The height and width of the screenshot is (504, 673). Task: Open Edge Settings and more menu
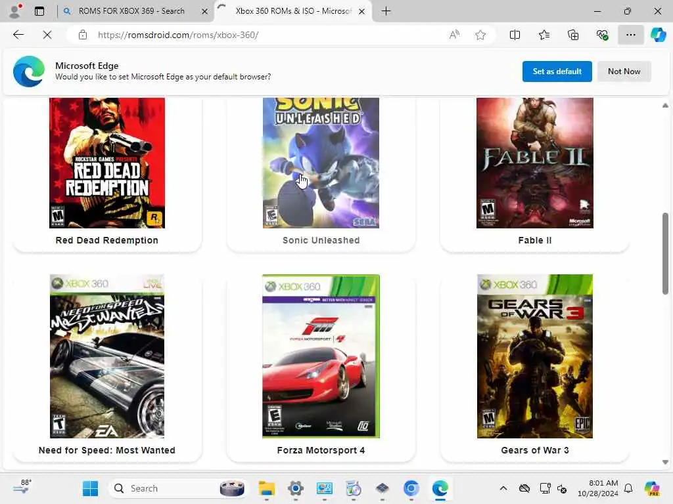click(x=630, y=35)
